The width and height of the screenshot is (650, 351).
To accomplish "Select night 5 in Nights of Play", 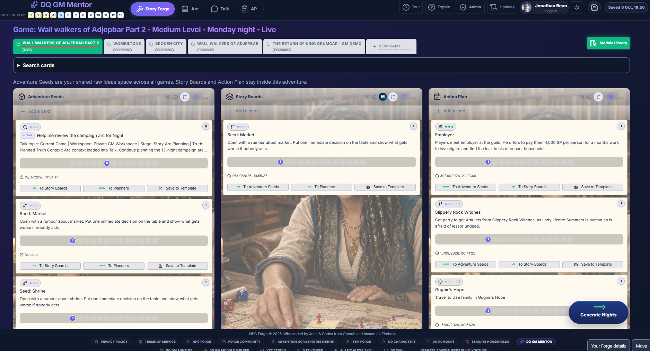I will [61, 15].
